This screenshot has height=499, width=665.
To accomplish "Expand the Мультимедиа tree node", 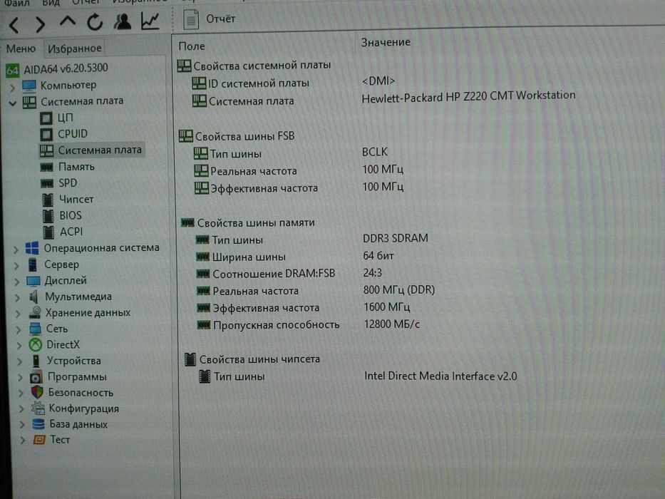I will click(x=17, y=298).
